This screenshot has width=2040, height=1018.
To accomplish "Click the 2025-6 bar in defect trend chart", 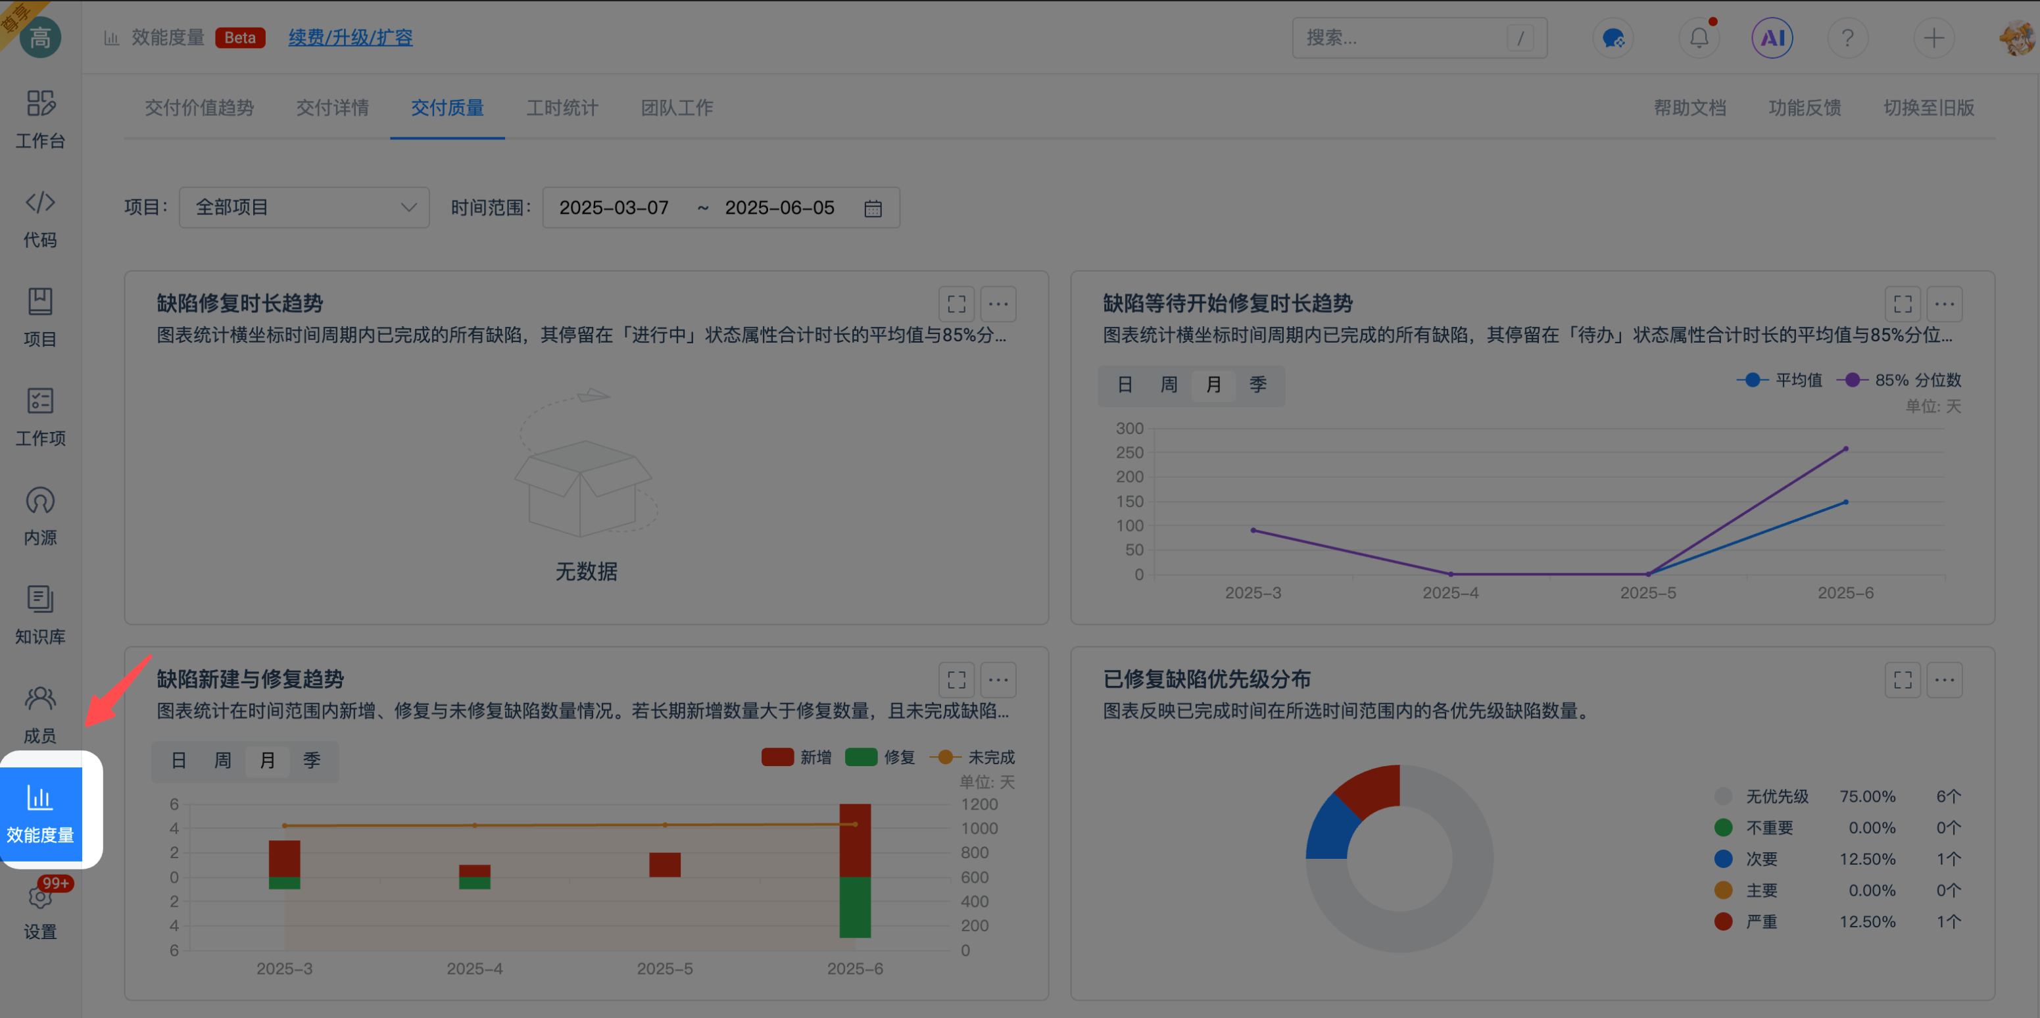I will tap(854, 871).
